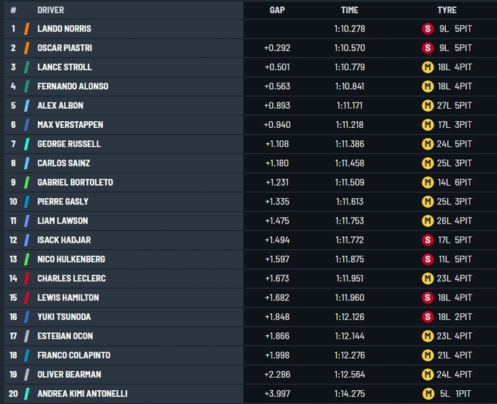This screenshot has width=497, height=404.
Task: Click Oscar Piastri's red soft tyre icon
Action: pos(428,48)
